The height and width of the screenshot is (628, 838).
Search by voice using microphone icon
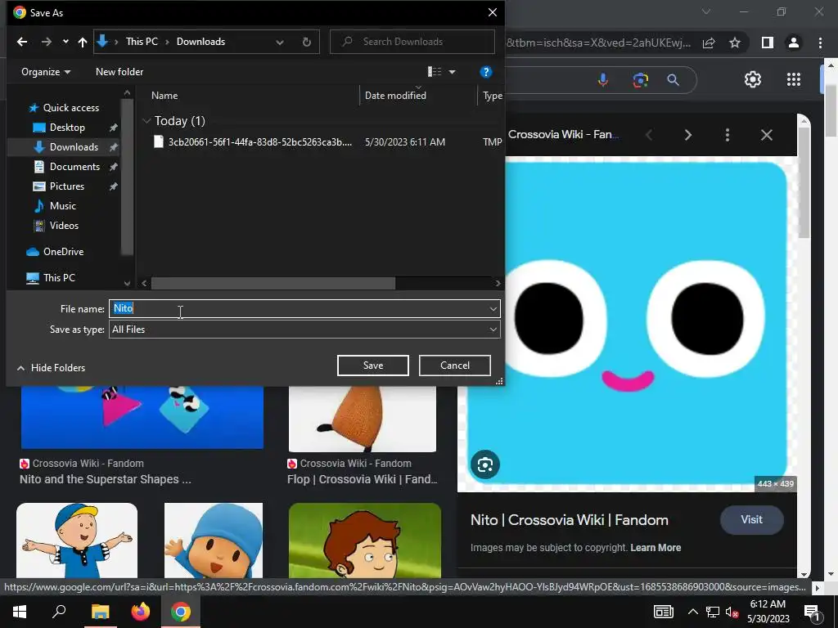pos(603,79)
